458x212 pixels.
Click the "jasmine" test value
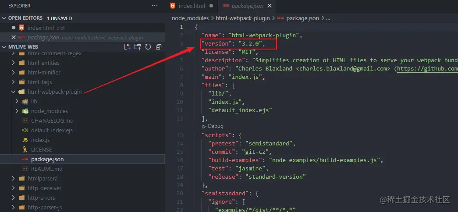click(250, 169)
